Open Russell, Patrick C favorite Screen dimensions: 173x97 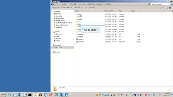61,20
